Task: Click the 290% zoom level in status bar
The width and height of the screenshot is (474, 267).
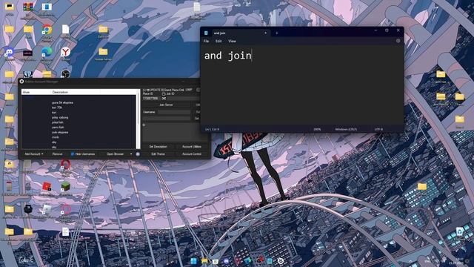Action: pyautogui.click(x=317, y=129)
